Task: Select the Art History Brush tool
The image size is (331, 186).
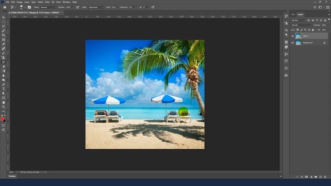Action: click(x=4, y=62)
